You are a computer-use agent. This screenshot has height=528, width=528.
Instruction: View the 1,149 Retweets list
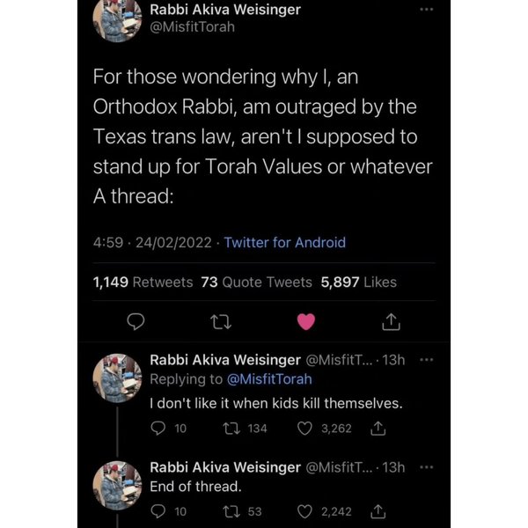pyautogui.click(x=143, y=282)
